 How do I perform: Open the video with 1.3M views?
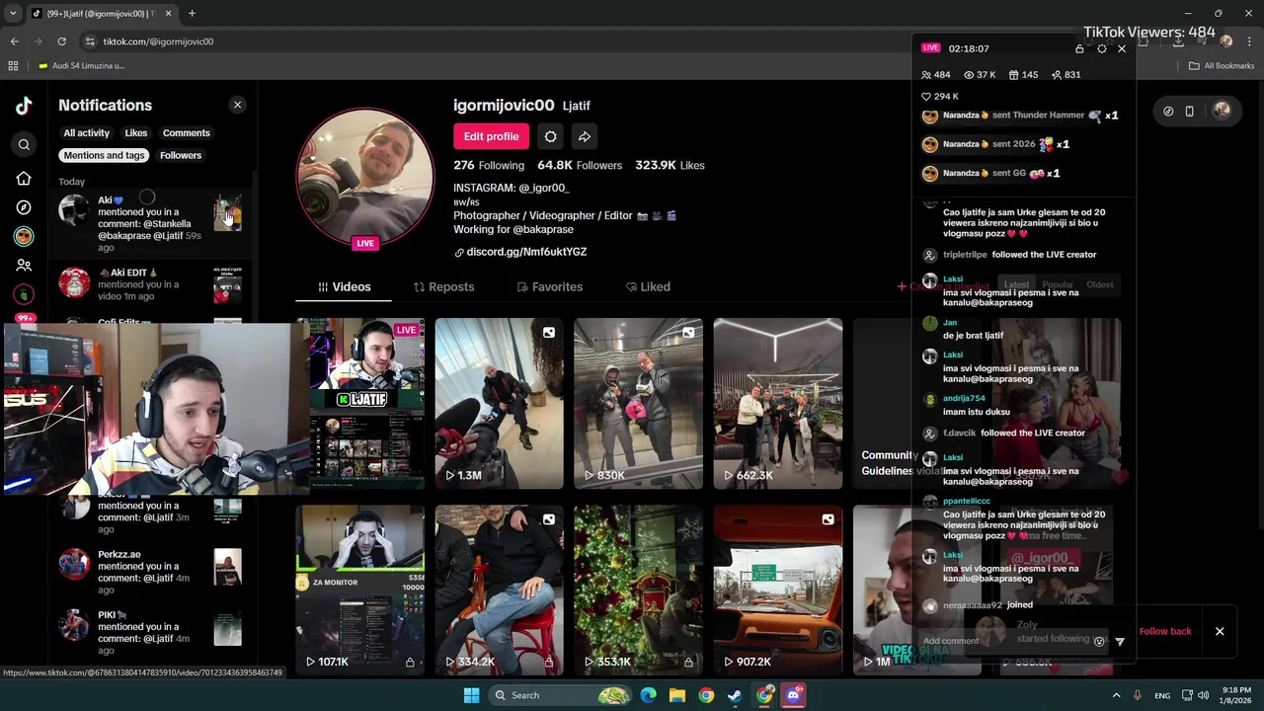pos(500,403)
